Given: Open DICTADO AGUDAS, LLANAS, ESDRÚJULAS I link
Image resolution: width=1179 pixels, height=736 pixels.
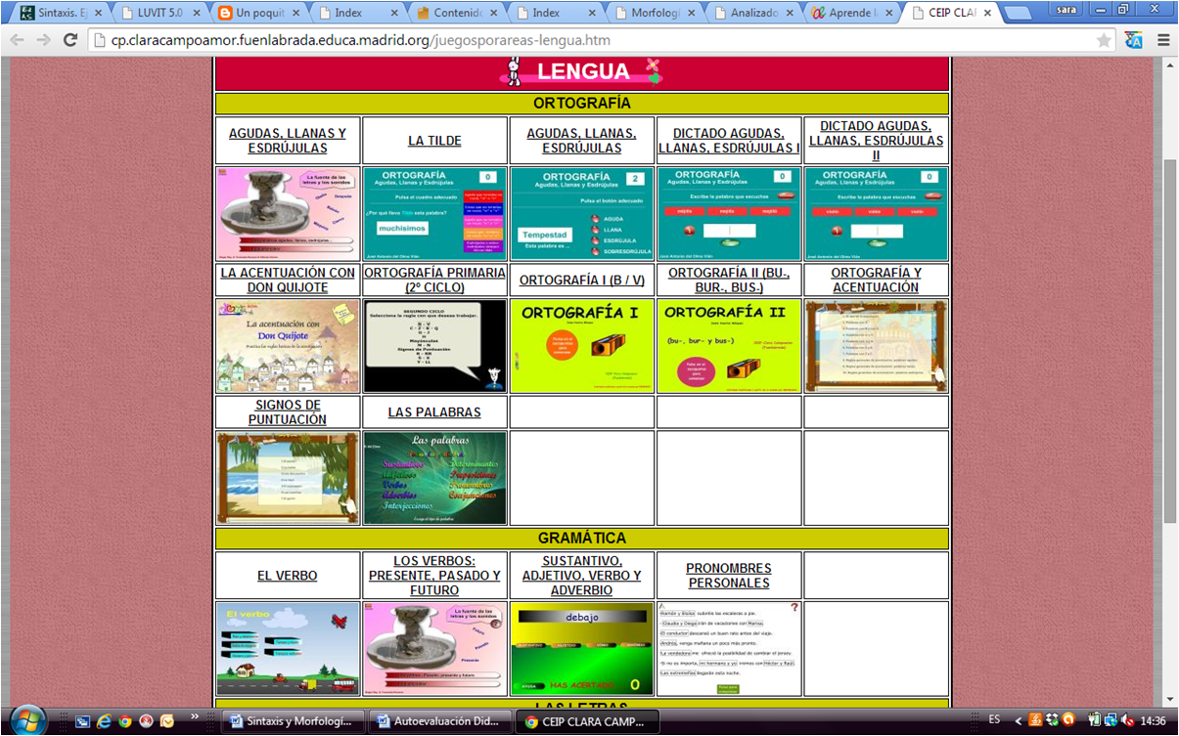Looking at the screenshot, I should tap(729, 141).
